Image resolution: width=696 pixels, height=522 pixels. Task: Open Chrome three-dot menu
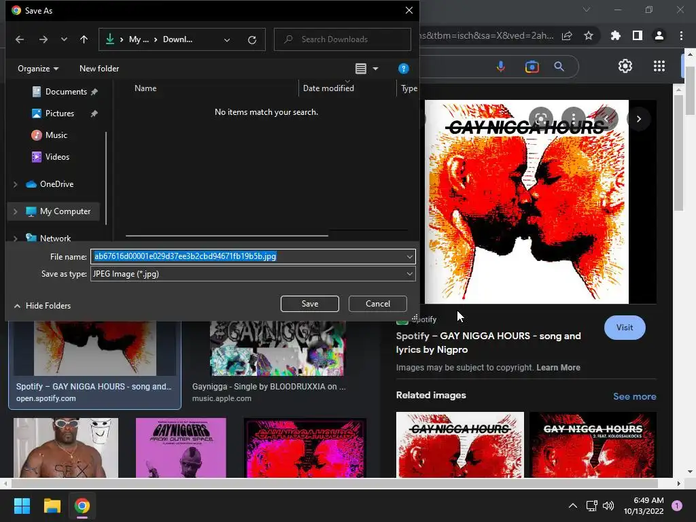coord(681,35)
